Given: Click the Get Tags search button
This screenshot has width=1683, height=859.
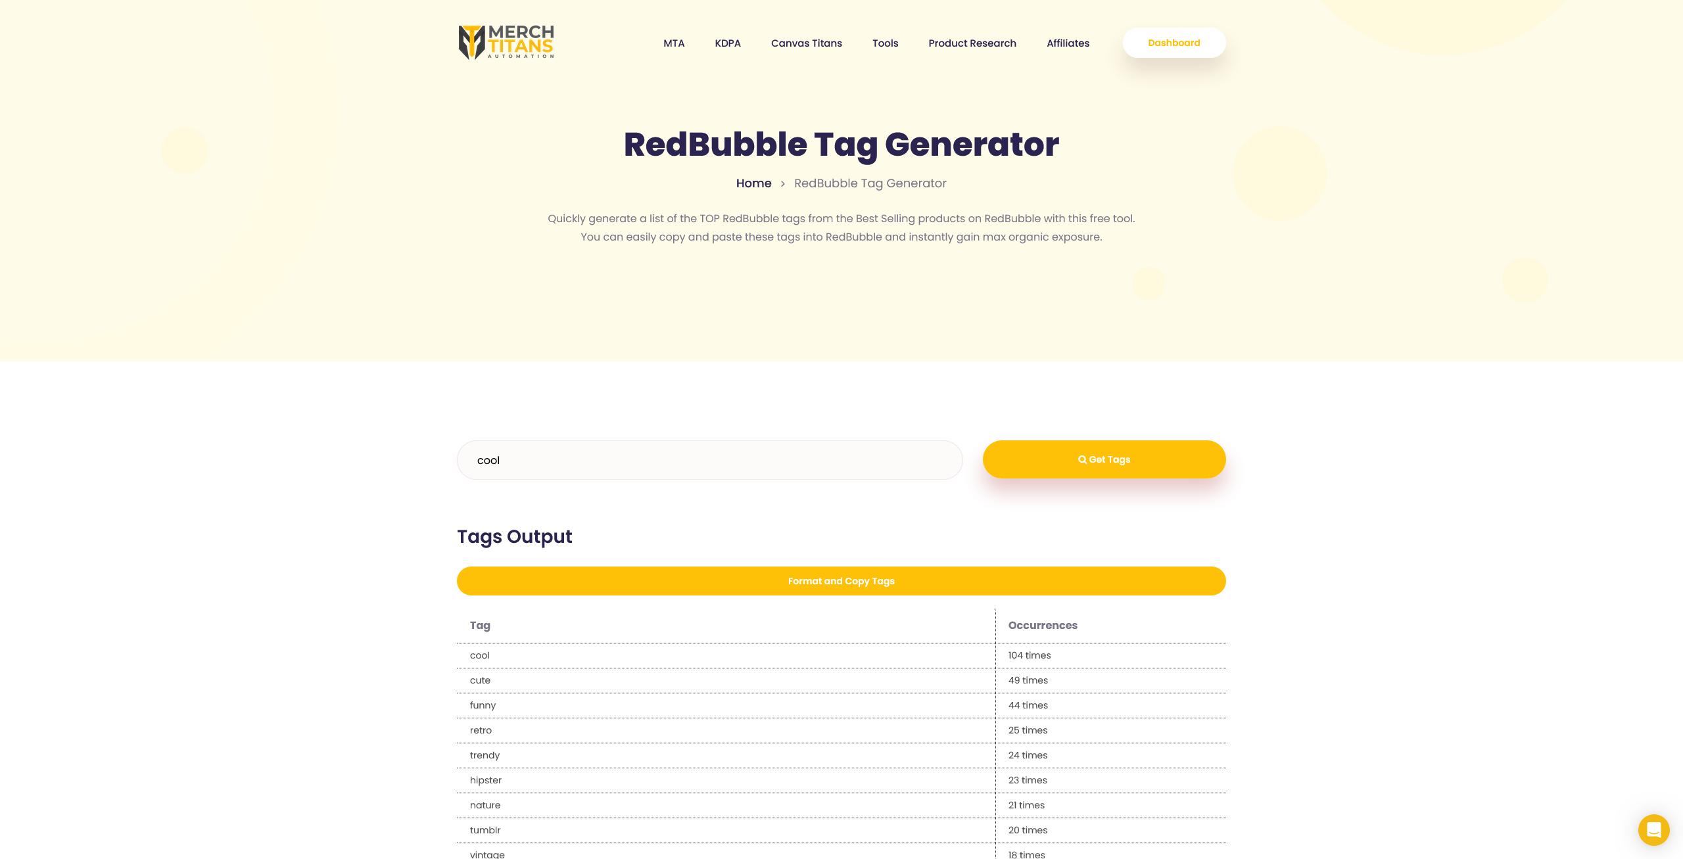Looking at the screenshot, I should coord(1104,459).
